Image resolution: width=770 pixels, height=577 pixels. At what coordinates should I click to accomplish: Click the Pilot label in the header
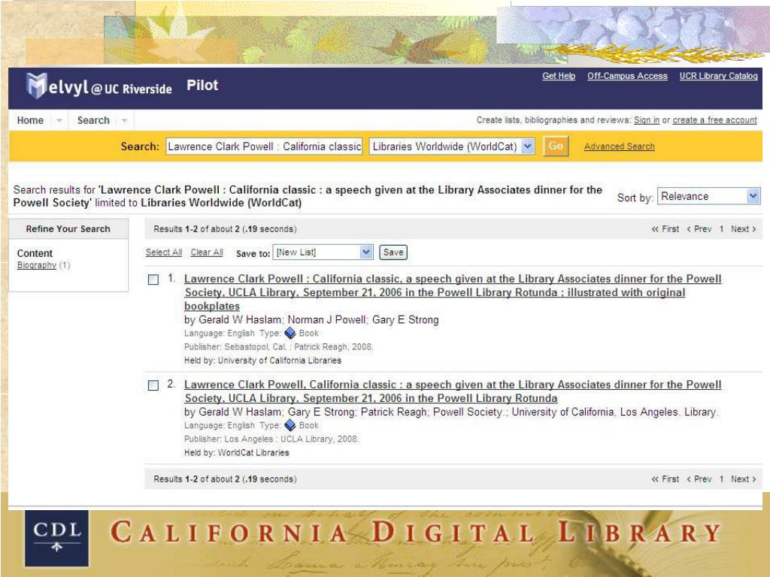tap(202, 86)
